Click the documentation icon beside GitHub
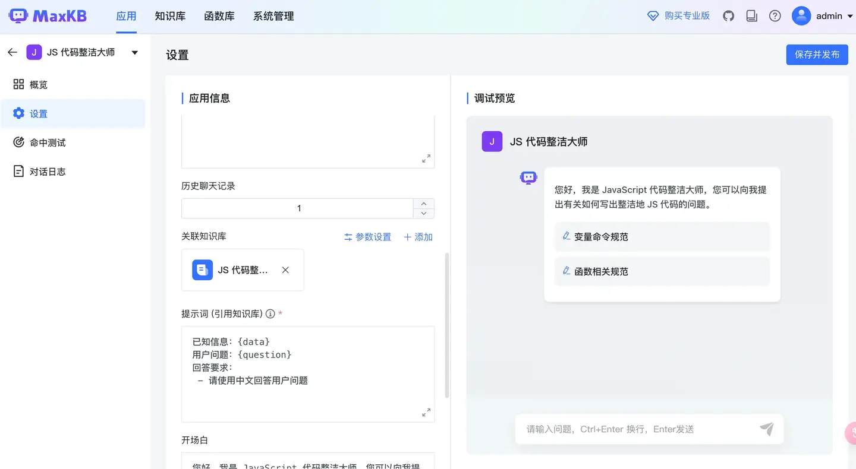 (751, 16)
